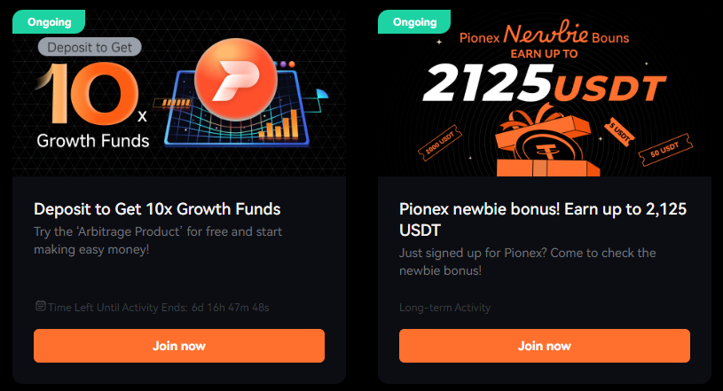The image size is (723, 391).
Task: Click the 'Long-term Activity' label
Action: [x=445, y=308]
